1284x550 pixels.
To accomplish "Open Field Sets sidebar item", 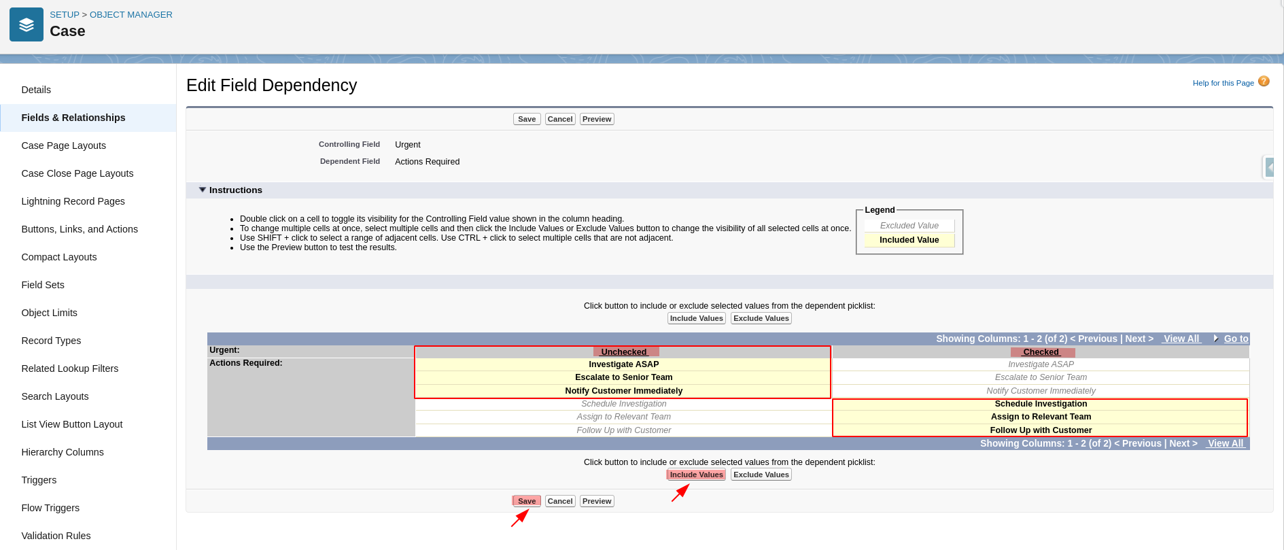I will click(43, 285).
